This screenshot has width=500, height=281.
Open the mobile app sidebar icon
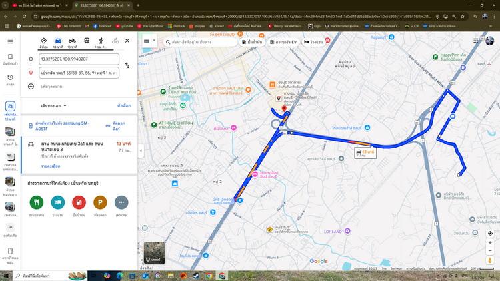tap(10, 256)
